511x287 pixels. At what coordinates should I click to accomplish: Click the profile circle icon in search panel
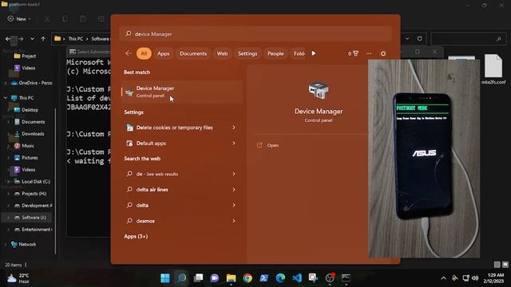[383, 53]
